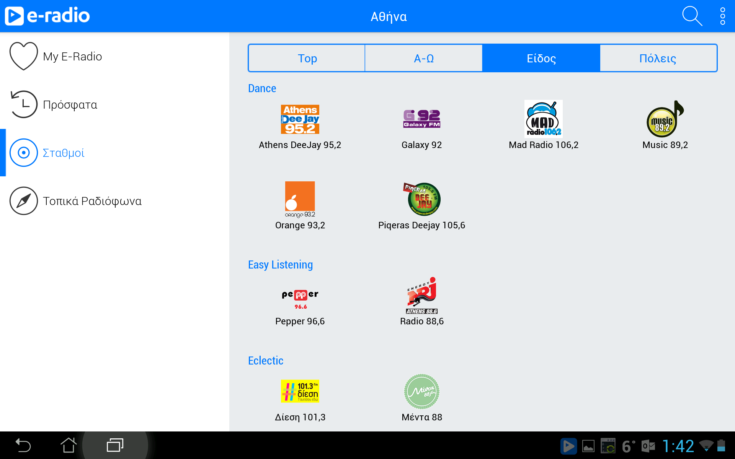735x459 pixels.
Task: Open the screenshot notification icon
Action: point(608,446)
